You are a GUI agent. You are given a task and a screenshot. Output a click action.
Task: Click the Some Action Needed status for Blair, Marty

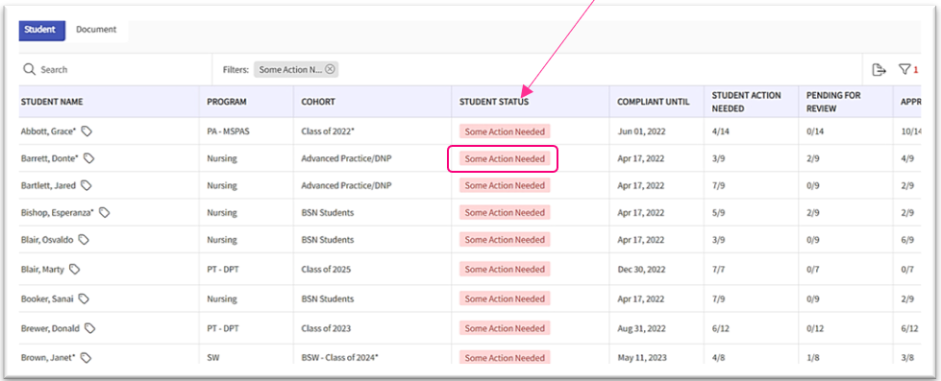(x=505, y=270)
